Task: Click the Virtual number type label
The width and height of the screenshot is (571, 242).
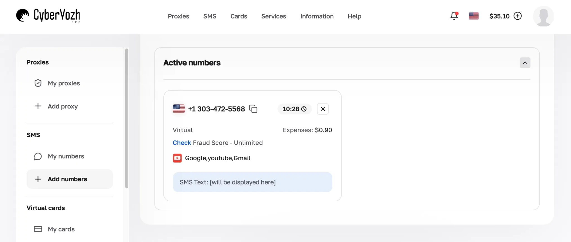Action: (183, 130)
